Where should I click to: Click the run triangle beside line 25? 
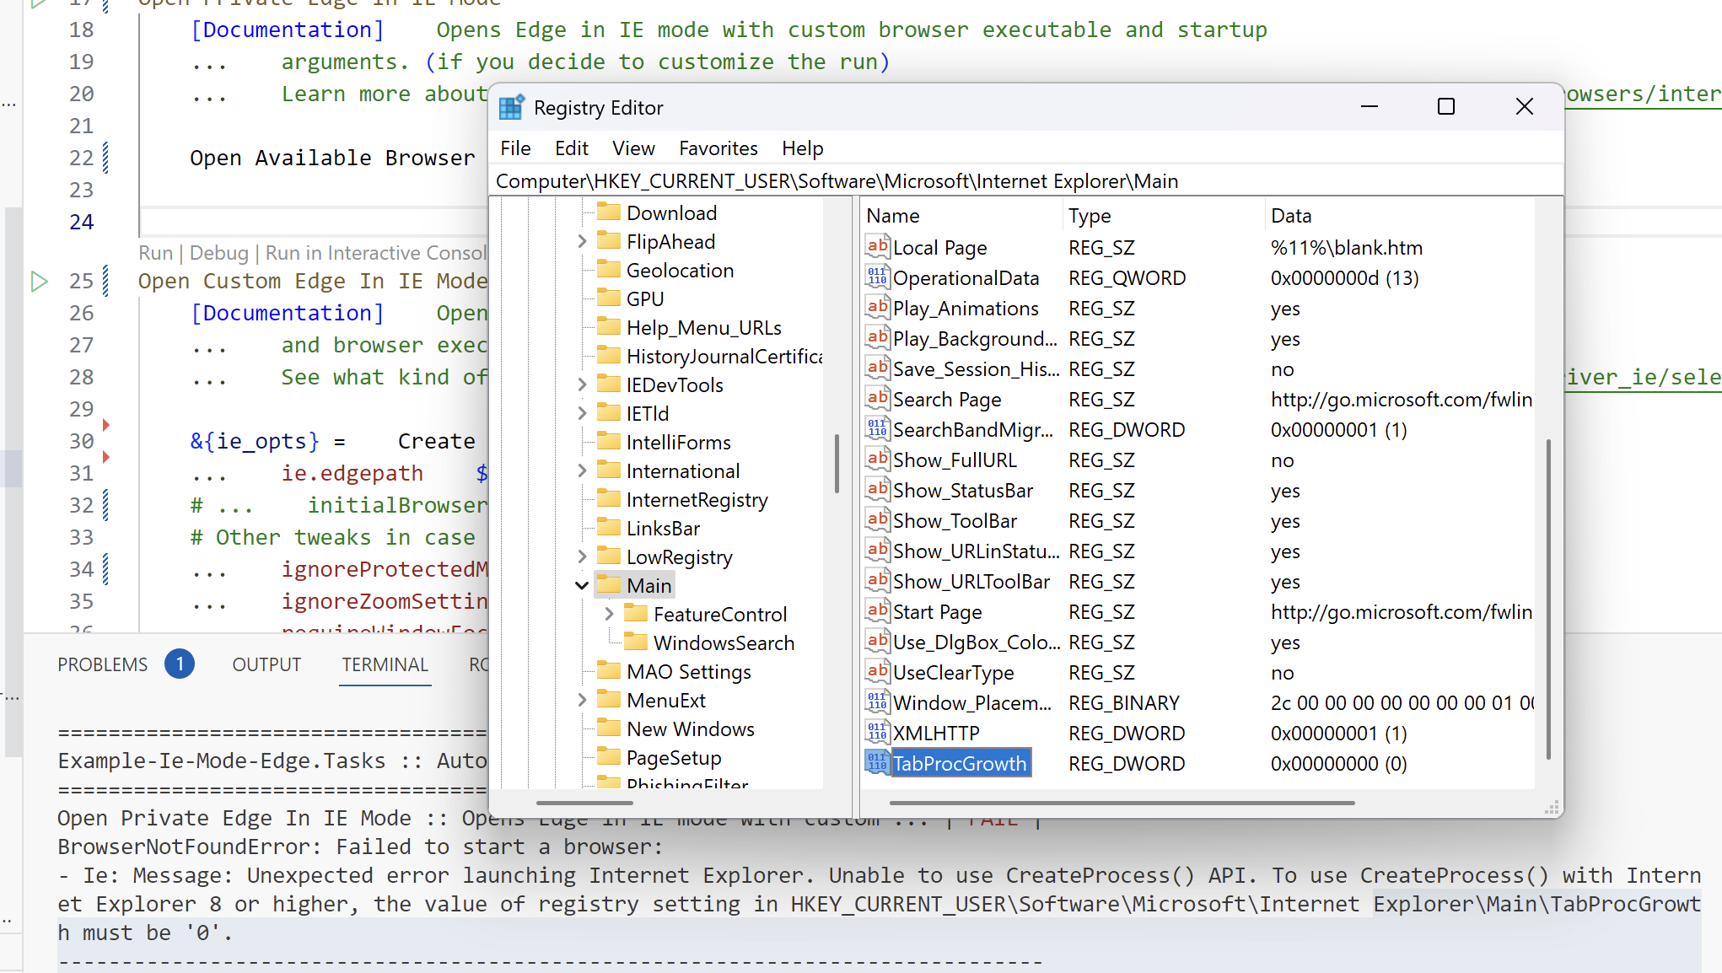pyautogui.click(x=39, y=281)
